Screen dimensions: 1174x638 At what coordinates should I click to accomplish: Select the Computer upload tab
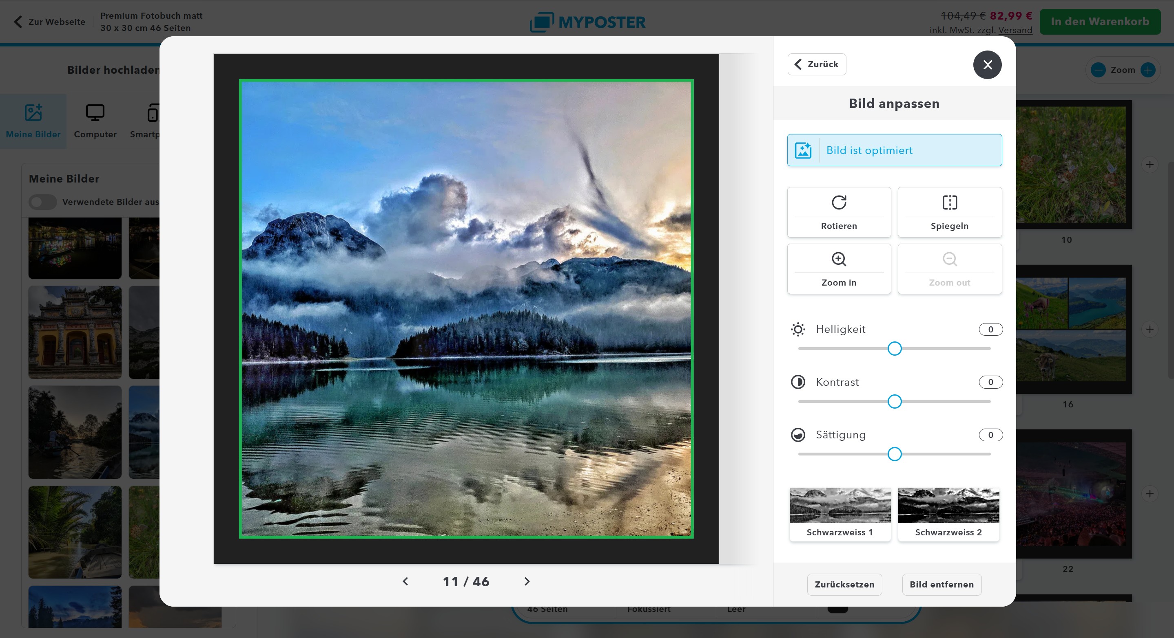pos(95,121)
